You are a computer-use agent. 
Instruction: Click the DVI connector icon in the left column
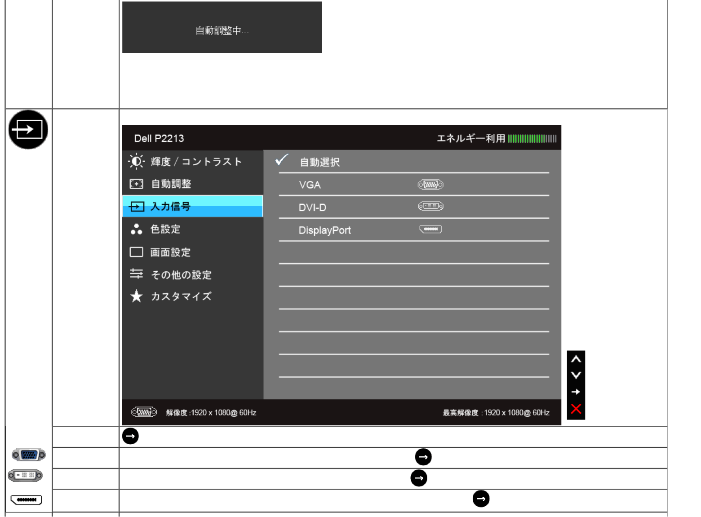click(25, 475)
